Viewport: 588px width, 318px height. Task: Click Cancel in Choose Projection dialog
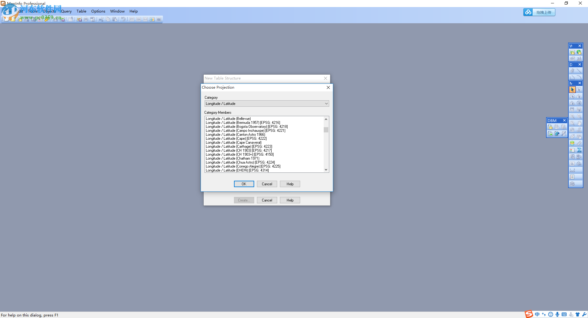click(267, 184)
